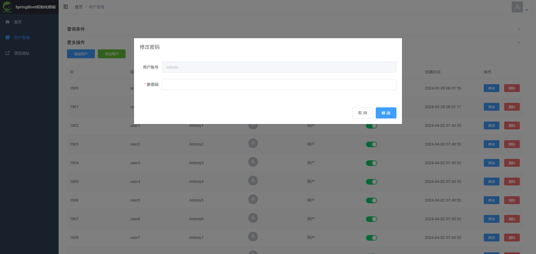The height and width of the screenshot is (254, 536).
Task: Click 删除 for row 1900
Action: [512, 88]
